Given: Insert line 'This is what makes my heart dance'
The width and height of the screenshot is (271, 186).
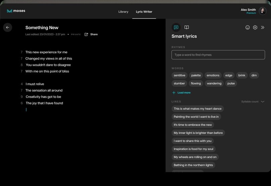Looking at the screenshot, I should tap(197, 109).
